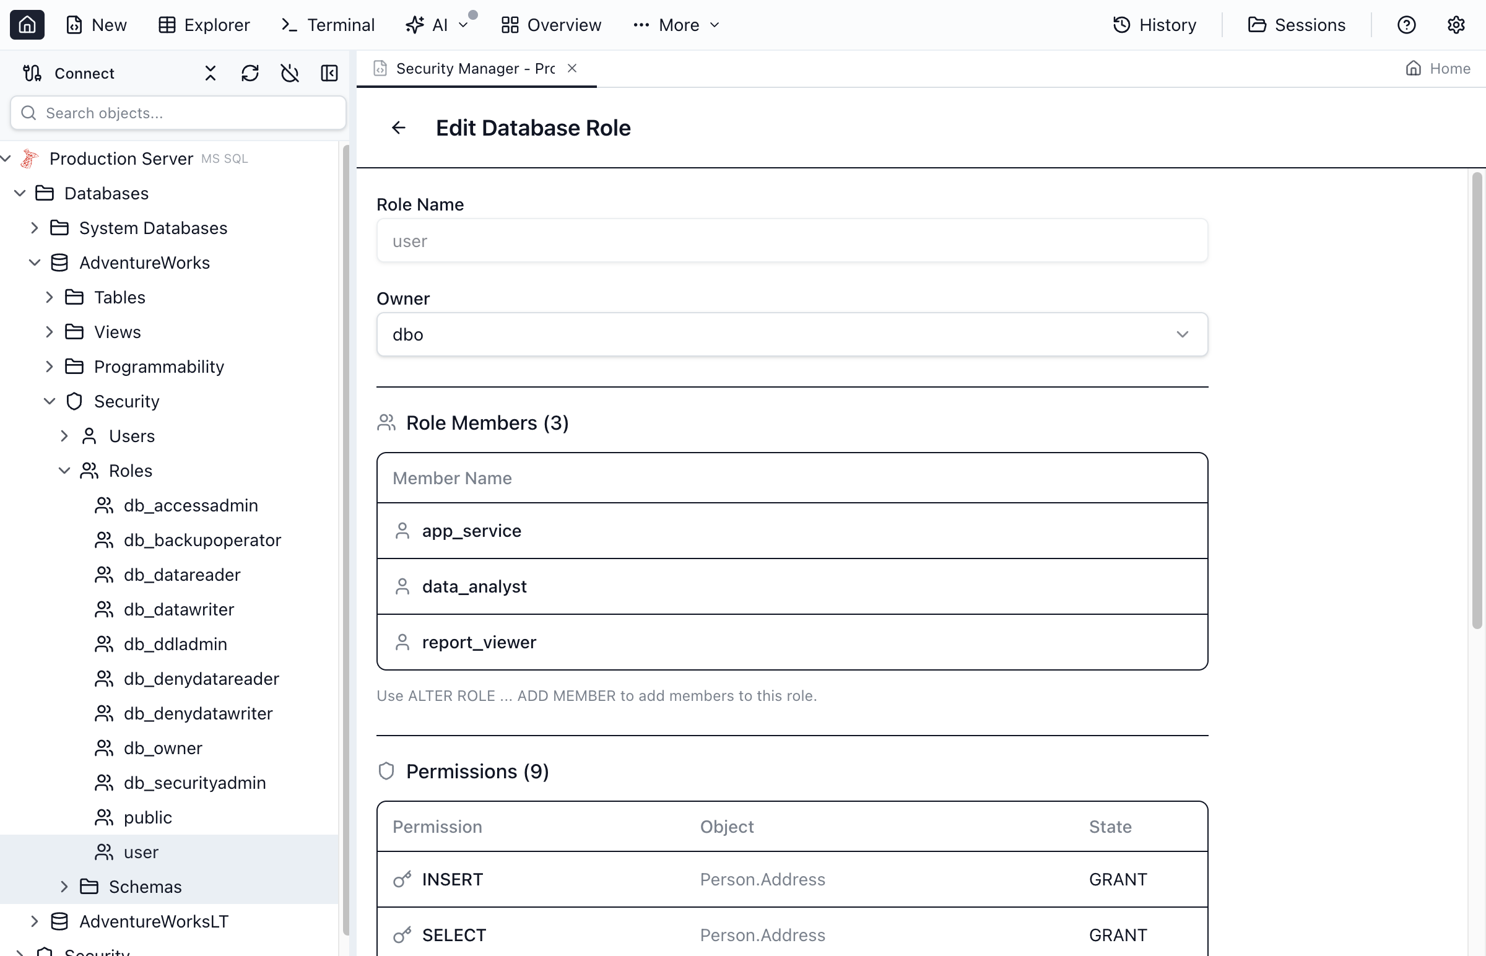Create a new connection with New

95,25
